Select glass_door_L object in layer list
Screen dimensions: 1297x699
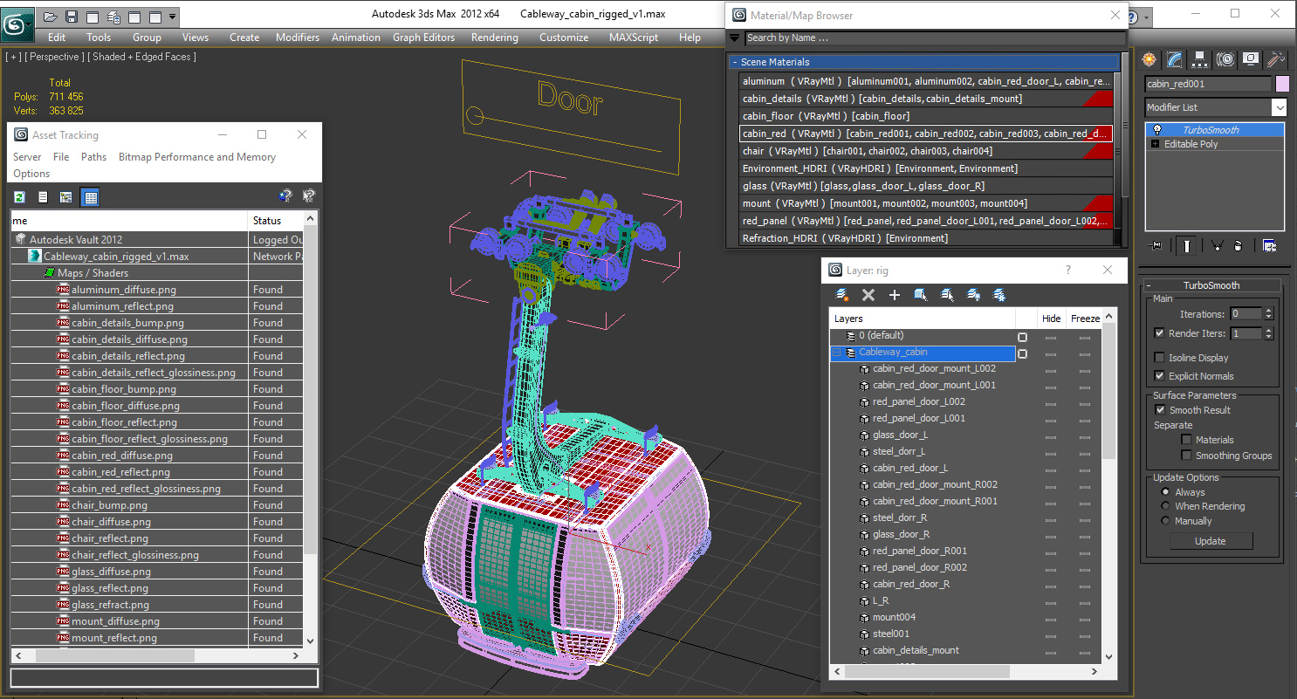click(x=900, y=435)
